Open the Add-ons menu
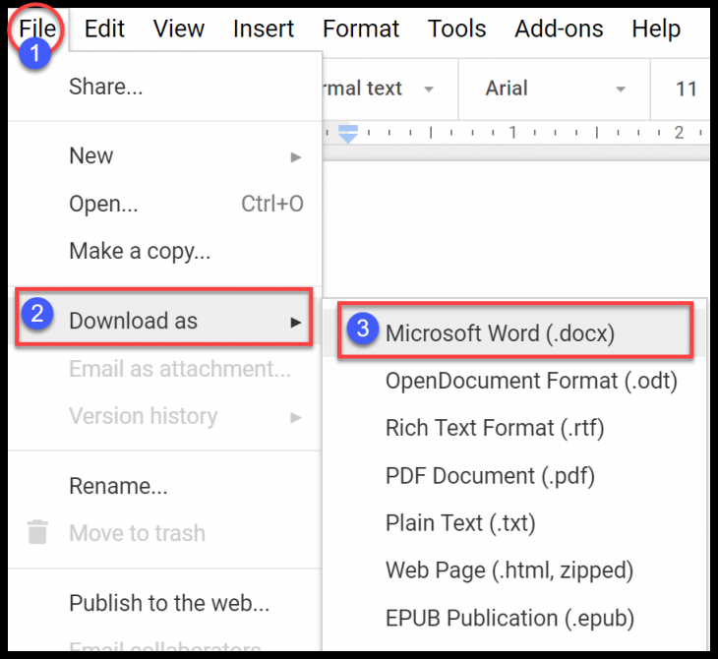This screenshot has height=659, width=718. point(559,29)
